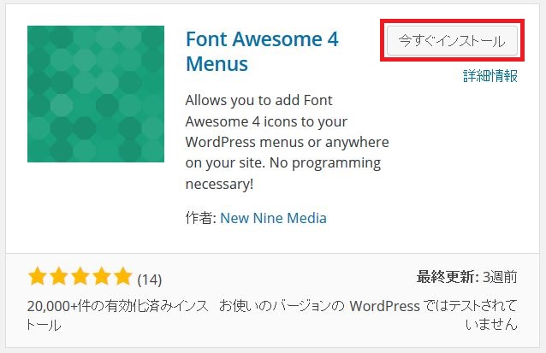Click the 20,000+ active installs text

(x=118, y=315)
